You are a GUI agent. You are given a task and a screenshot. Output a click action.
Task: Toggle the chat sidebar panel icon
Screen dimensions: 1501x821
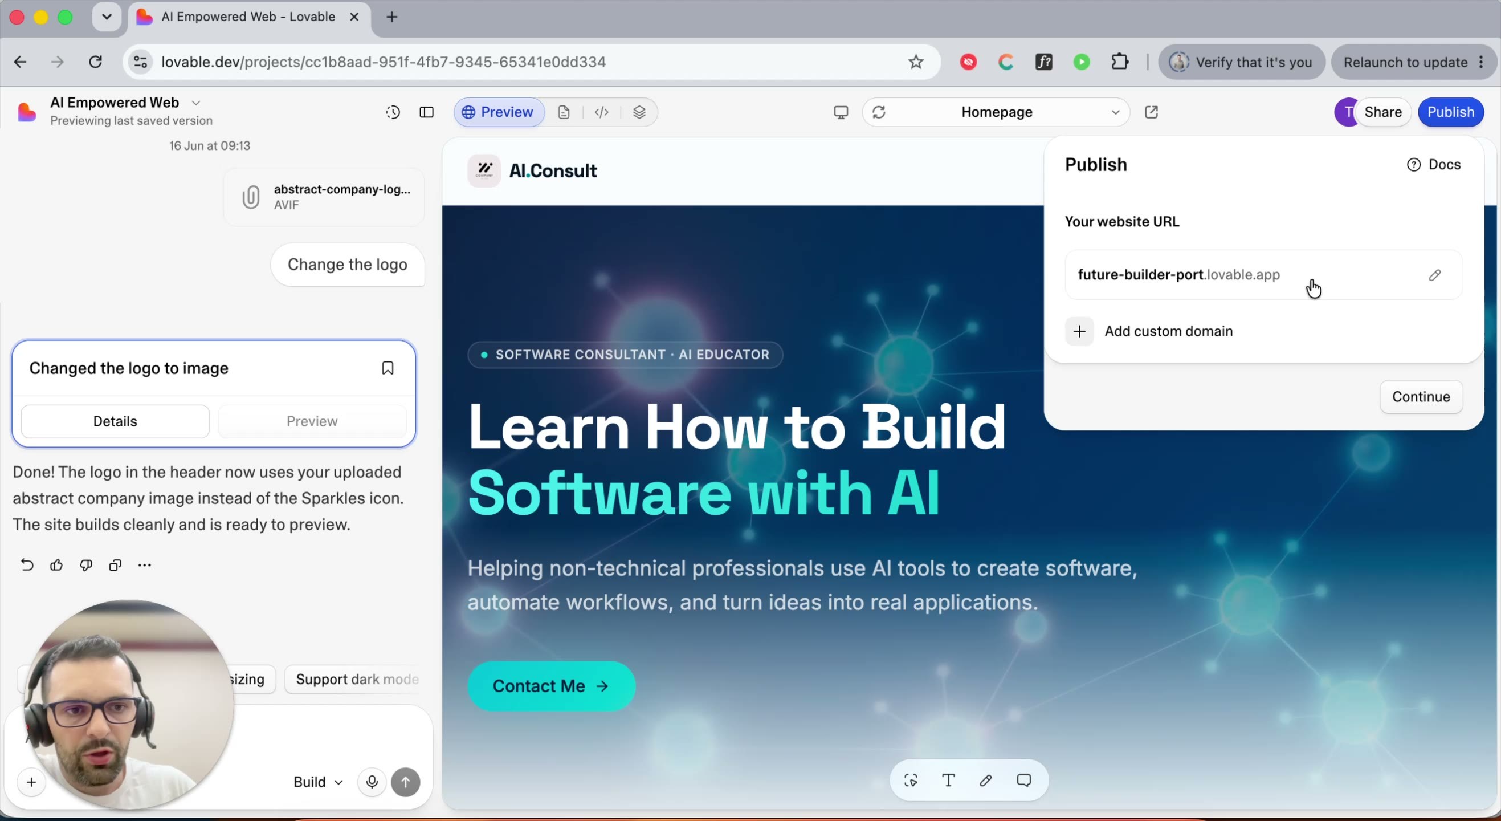pyautogui.click(x=426, y=112)
